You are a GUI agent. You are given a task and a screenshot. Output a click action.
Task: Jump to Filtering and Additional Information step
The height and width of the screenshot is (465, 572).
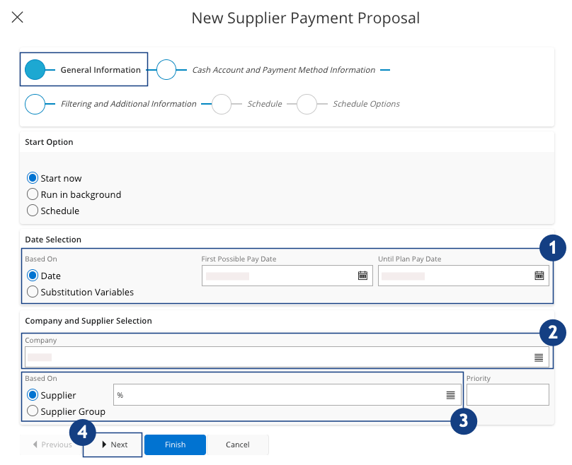pos(35,104)
